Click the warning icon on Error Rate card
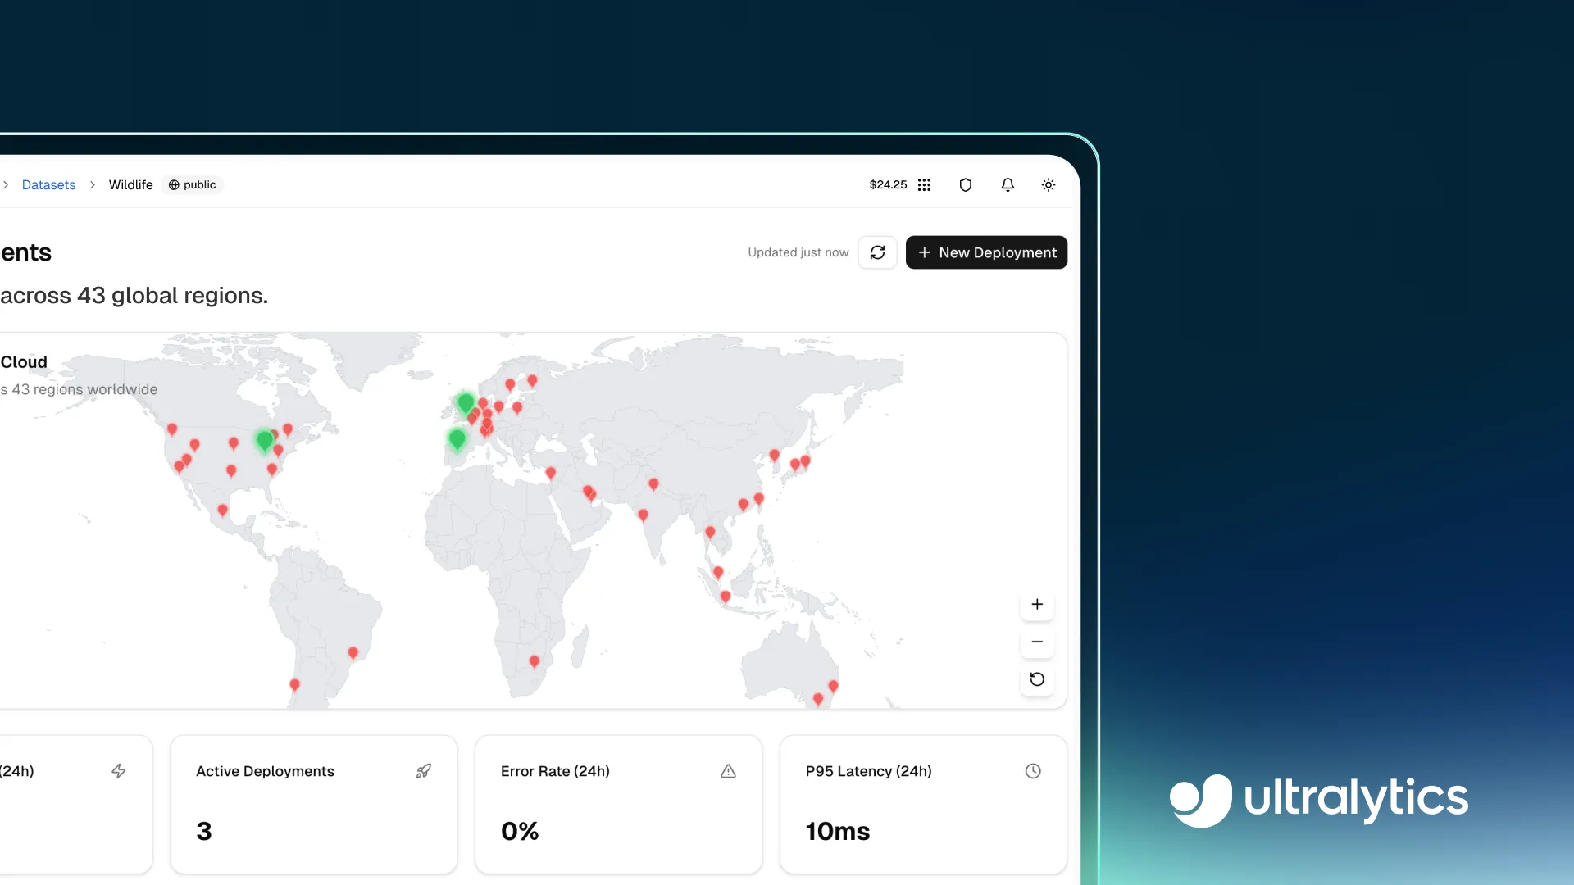Screen dimensions: 1574x885 (728, 771)
